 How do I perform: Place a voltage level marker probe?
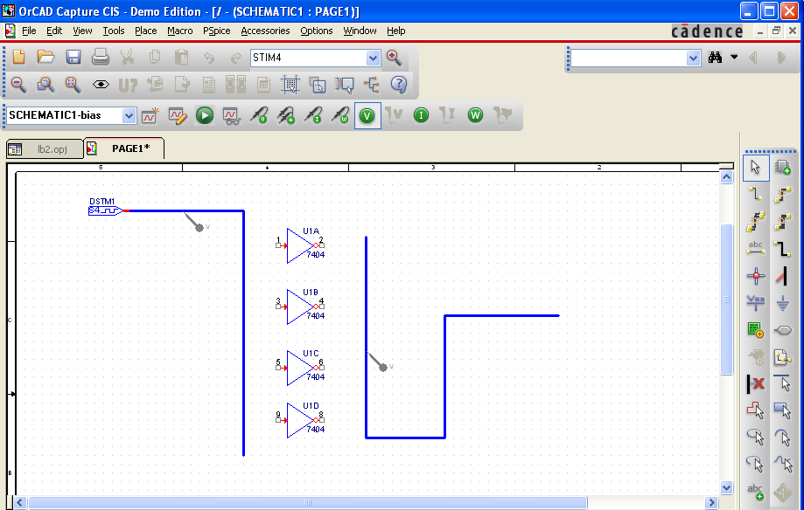(259, 115)
